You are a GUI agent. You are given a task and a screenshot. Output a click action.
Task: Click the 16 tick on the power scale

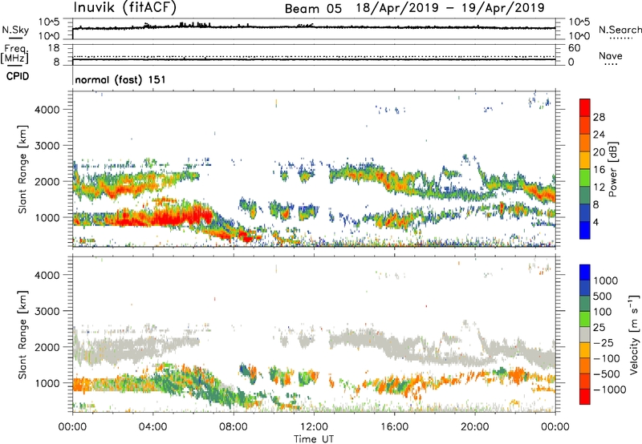point(599,170)
